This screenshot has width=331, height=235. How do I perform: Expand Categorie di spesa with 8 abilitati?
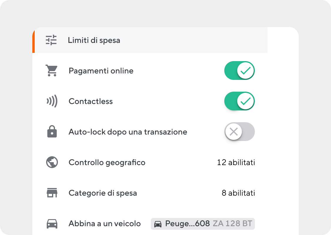tap(239, 193)
